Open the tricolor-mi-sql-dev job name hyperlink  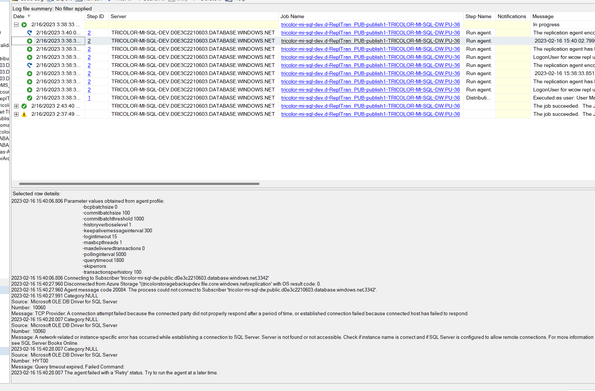click(x=370, y=24)
